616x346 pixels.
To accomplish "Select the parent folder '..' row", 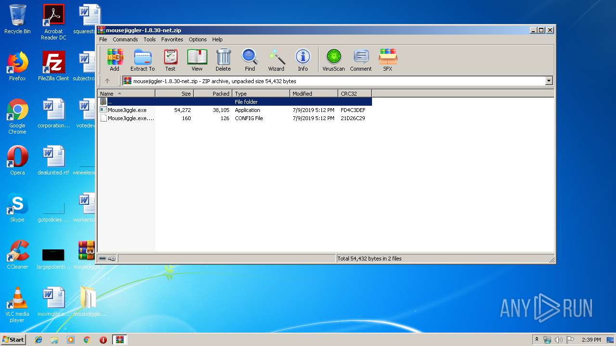I will click(x=235, y=102).
